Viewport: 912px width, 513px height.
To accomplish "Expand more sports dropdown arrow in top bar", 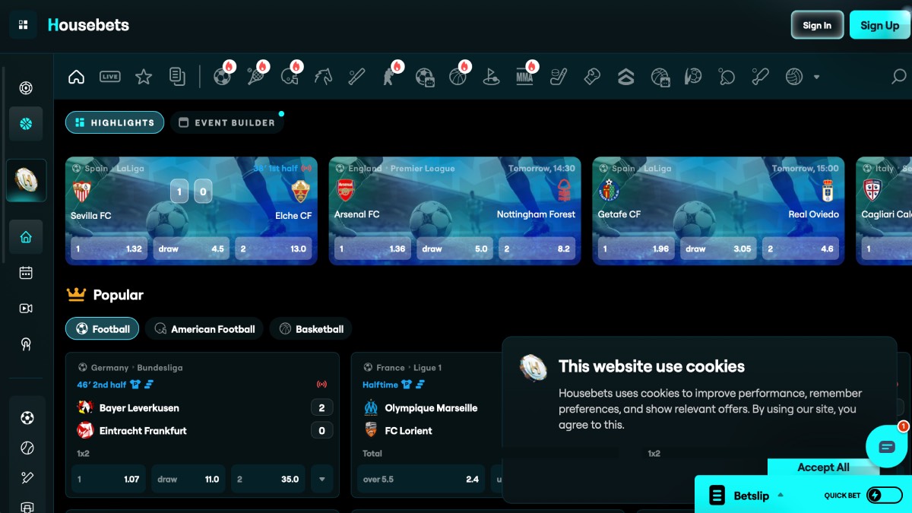I will click(817, 77).
